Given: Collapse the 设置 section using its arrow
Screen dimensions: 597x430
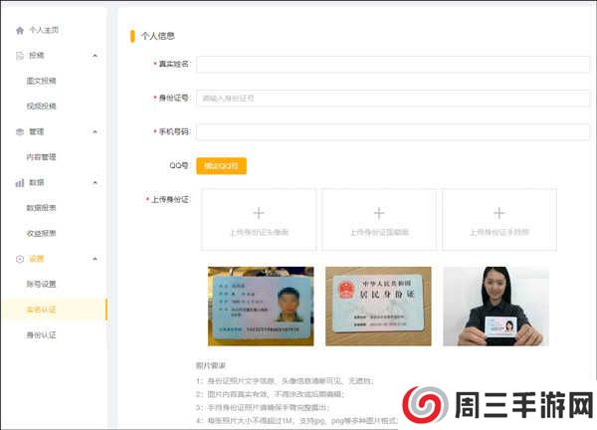Looking at the screenshot, I should (x=95, y=259).
